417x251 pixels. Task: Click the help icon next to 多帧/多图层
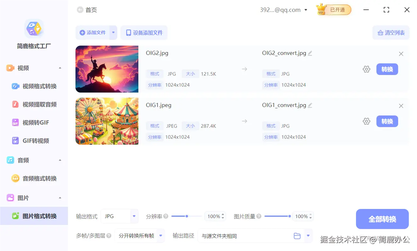pos(109,236)
